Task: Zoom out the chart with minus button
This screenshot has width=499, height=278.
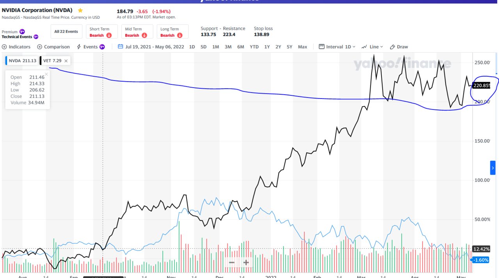Action: tap(232, 262)
